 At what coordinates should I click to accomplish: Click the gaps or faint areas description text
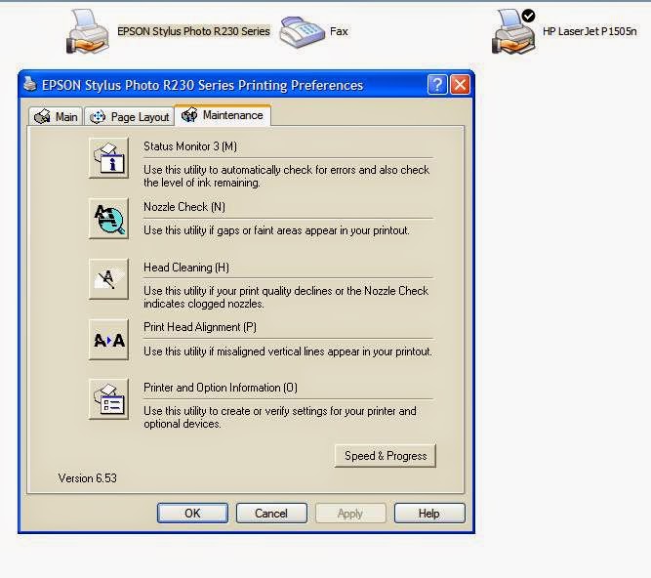tap(276, 230)
